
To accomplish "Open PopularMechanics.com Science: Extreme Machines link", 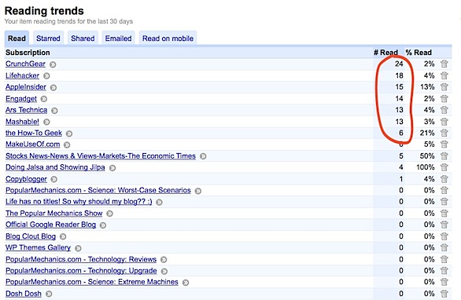I will (x=92, y=282).
